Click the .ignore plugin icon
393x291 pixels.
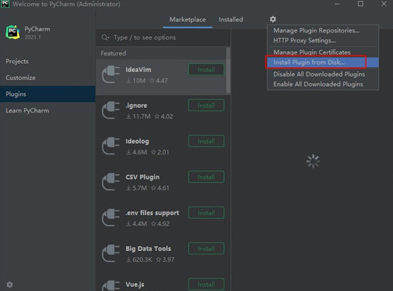tap(111, 111)
